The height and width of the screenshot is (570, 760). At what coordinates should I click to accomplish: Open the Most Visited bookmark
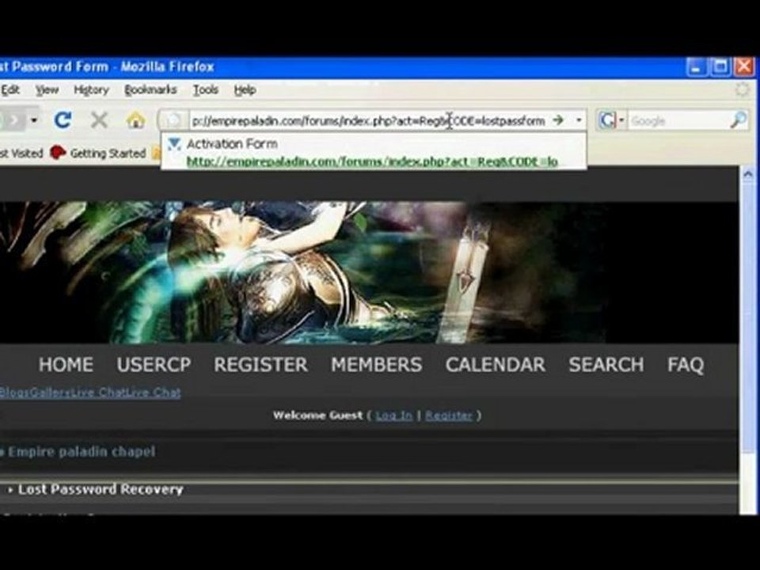point(21,153)
